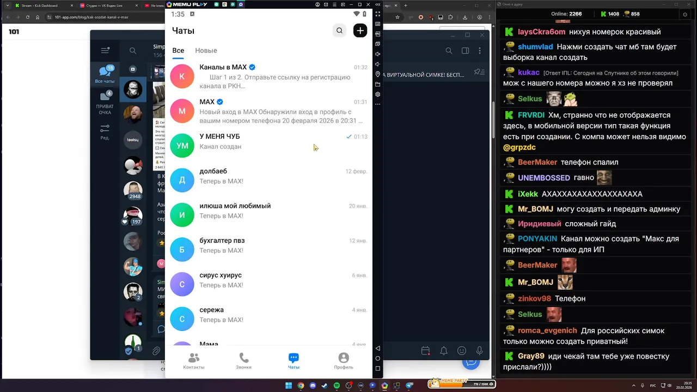Click Telegram search icon near hamburger

133,51
